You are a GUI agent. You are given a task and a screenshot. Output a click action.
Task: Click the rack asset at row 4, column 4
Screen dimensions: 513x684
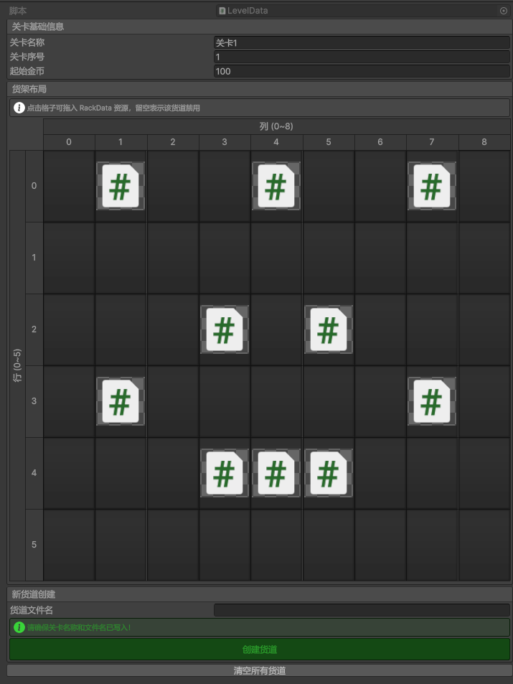(x=276, y=473)
